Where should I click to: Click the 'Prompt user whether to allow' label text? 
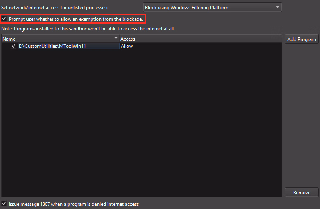[75, 19]
